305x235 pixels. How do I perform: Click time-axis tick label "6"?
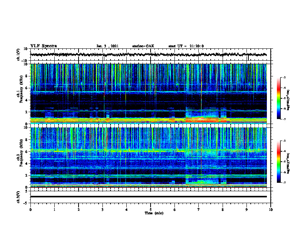(x=174, y=210)
